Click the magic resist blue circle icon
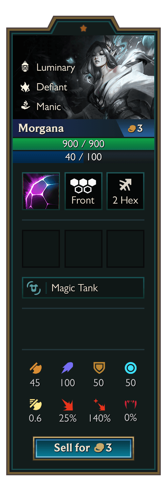 coord(131,368)
